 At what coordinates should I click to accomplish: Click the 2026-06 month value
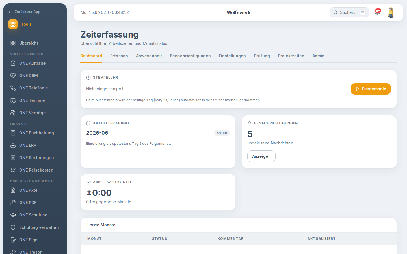(x=97, y=133)
